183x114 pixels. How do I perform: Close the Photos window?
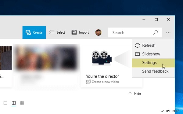coord(169,20)
